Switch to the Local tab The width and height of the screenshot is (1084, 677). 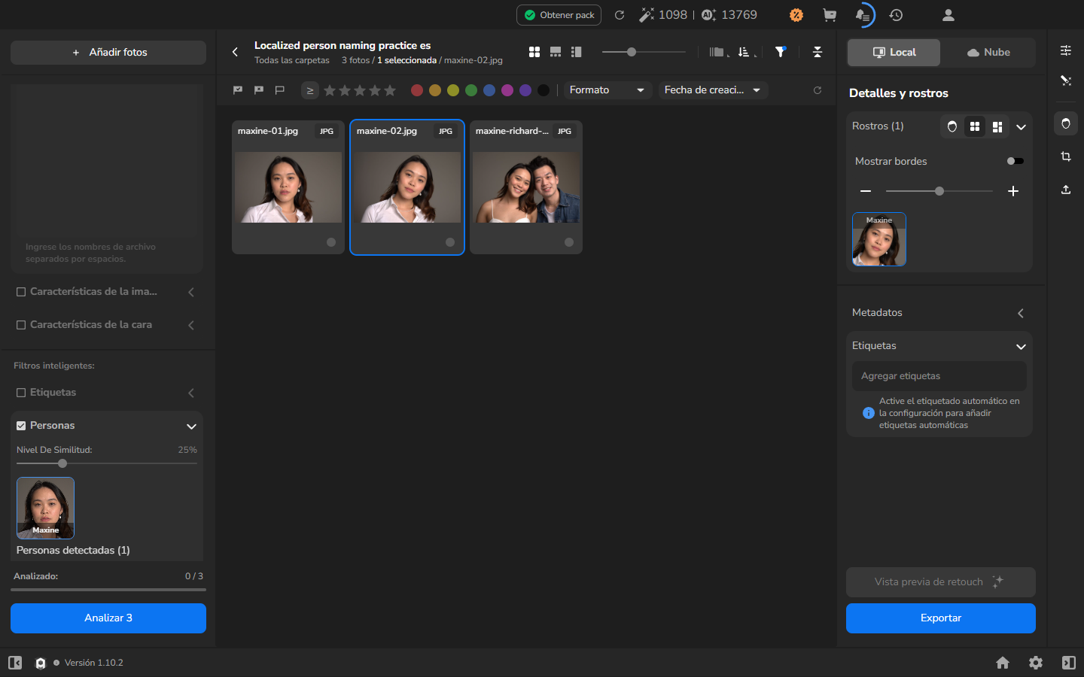coord(894,53)
